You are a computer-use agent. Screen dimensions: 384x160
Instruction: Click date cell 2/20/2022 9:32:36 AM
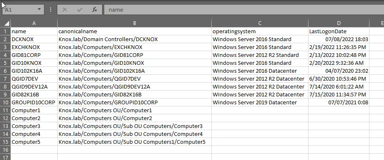click(x=339, y=63)
